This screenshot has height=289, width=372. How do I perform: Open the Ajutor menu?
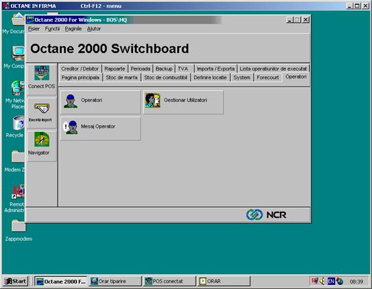(94, 29)
